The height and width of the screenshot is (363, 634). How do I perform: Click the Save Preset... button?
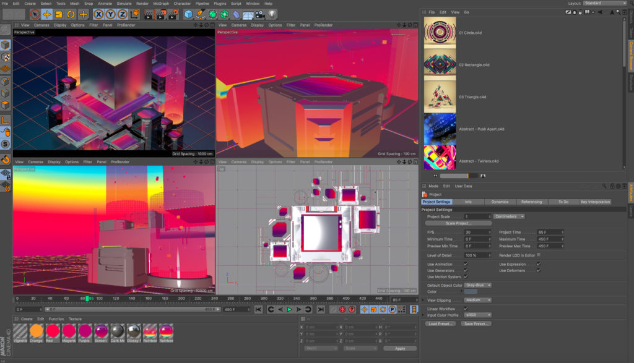(x=475, y=323)
